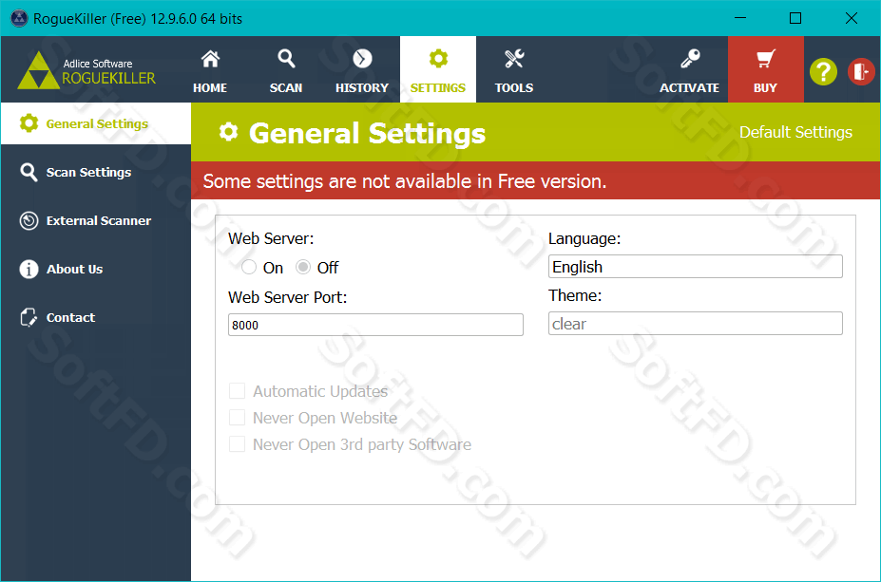881x582 pixels.
Task: Select the Web Server Off option
Action: (303, 267)
